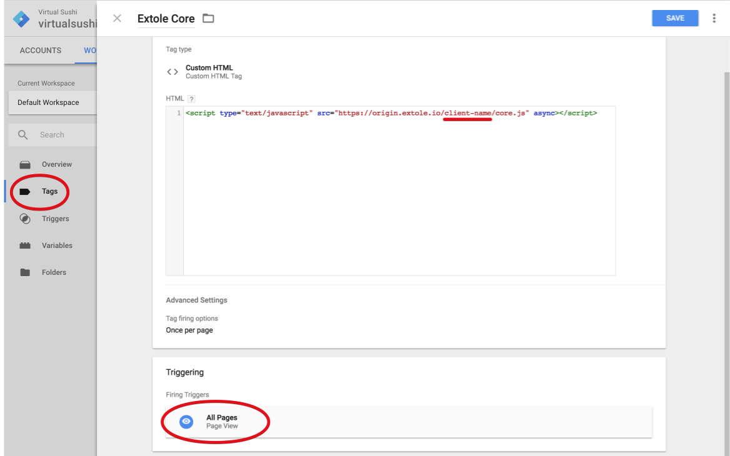Expand Advanced Settings section

coord(196,300)
